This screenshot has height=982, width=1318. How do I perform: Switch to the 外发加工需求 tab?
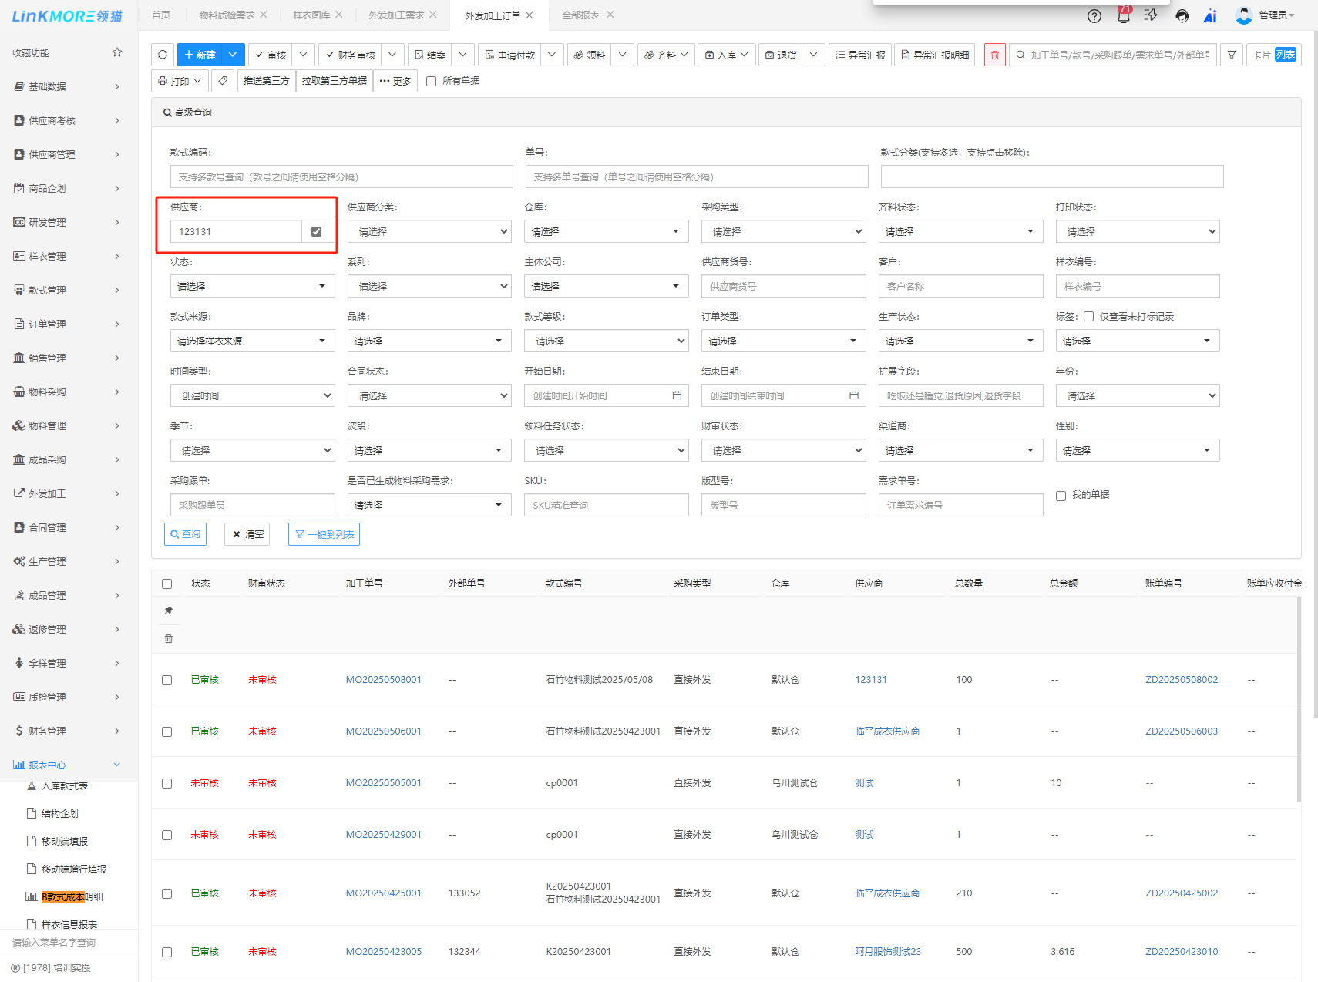tap(396, 15)
